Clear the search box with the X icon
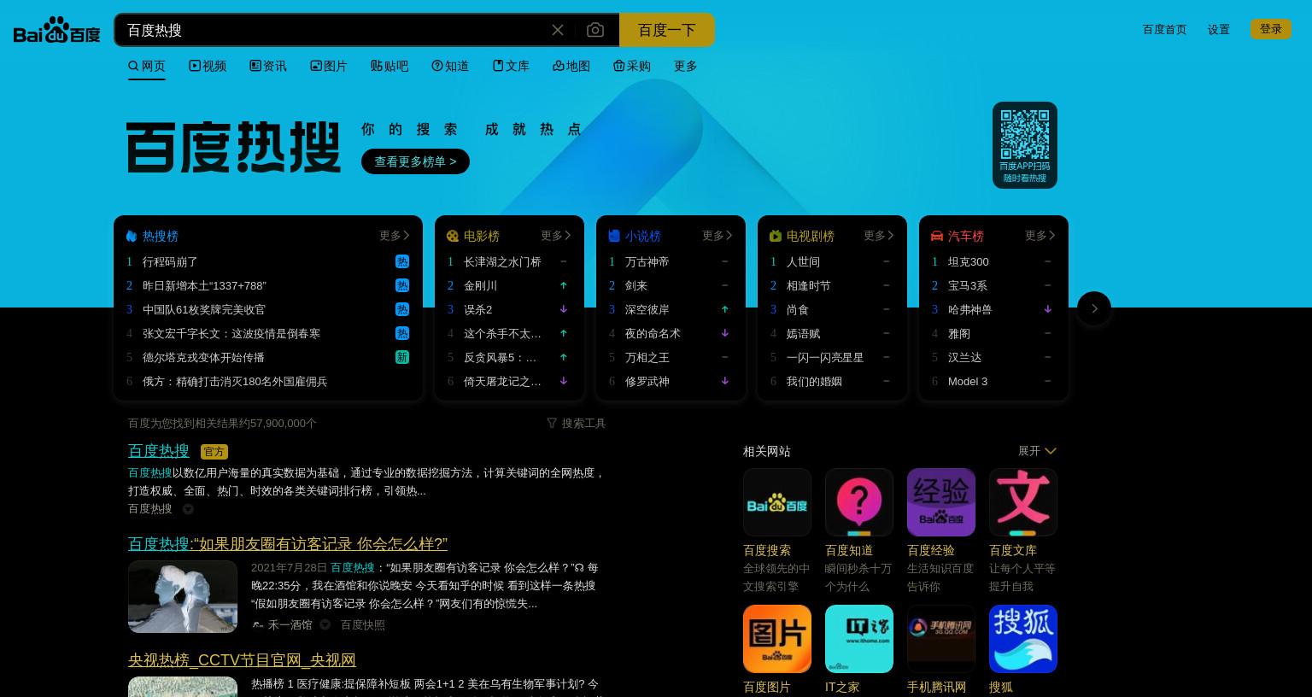 558,30
